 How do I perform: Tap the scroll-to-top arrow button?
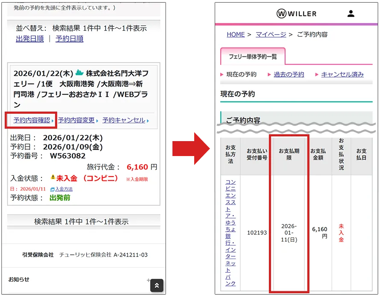[x=157, y=286]
